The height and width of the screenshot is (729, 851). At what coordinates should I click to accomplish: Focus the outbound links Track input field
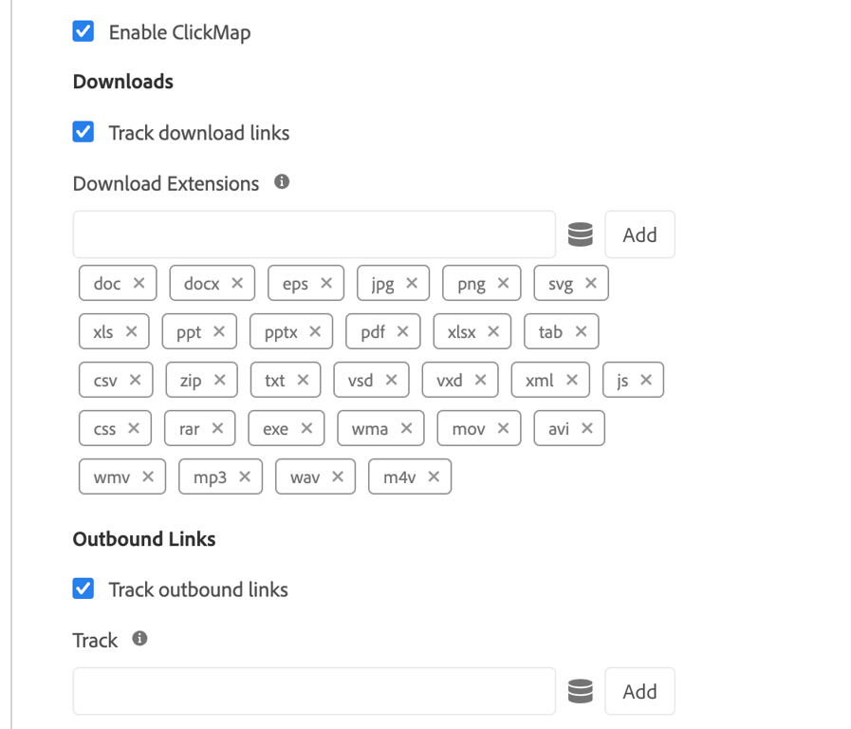[314, 692]
